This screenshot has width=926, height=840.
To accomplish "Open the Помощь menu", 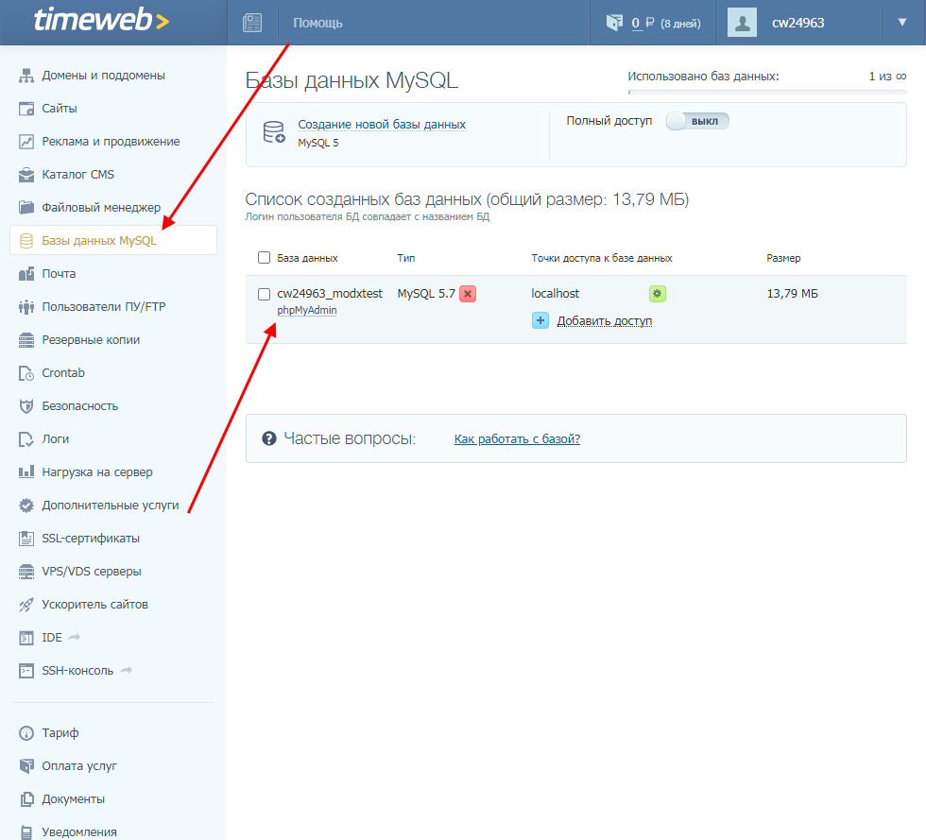I will click(317, 22).
